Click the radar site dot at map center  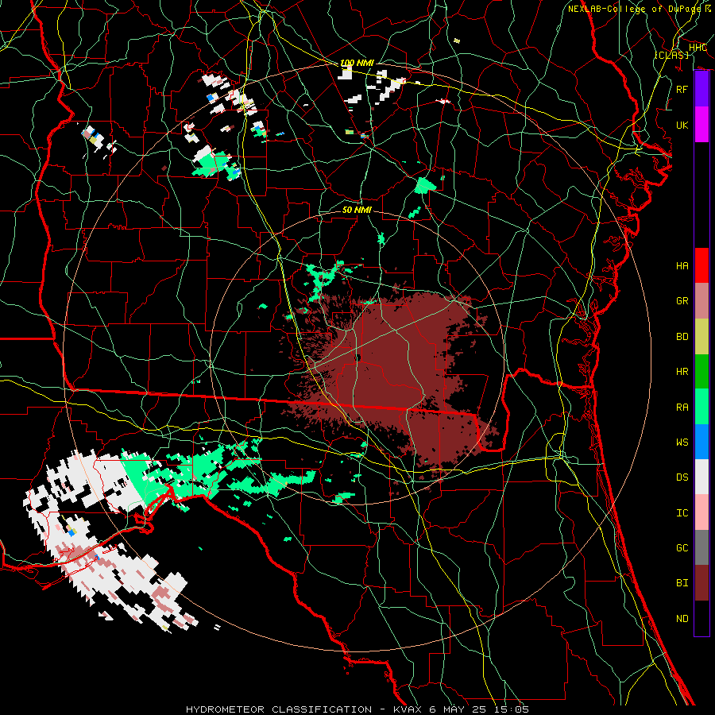(358, 357)
